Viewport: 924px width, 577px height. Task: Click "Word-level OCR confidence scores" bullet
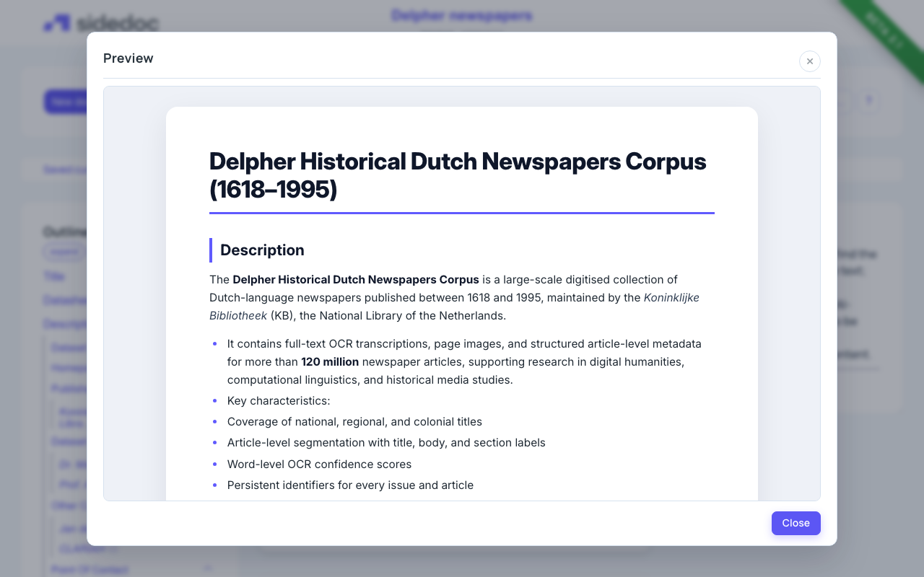point(319,464)
